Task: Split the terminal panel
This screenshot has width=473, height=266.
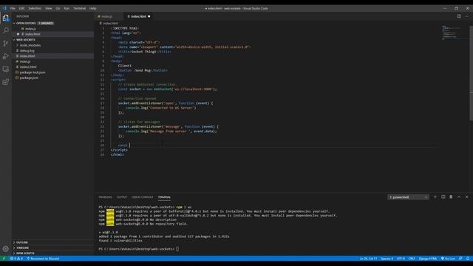Action: tap(443, 197)
